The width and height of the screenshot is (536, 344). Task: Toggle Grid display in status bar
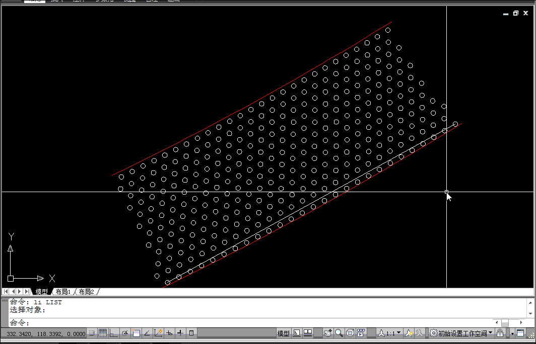point(103,333)
